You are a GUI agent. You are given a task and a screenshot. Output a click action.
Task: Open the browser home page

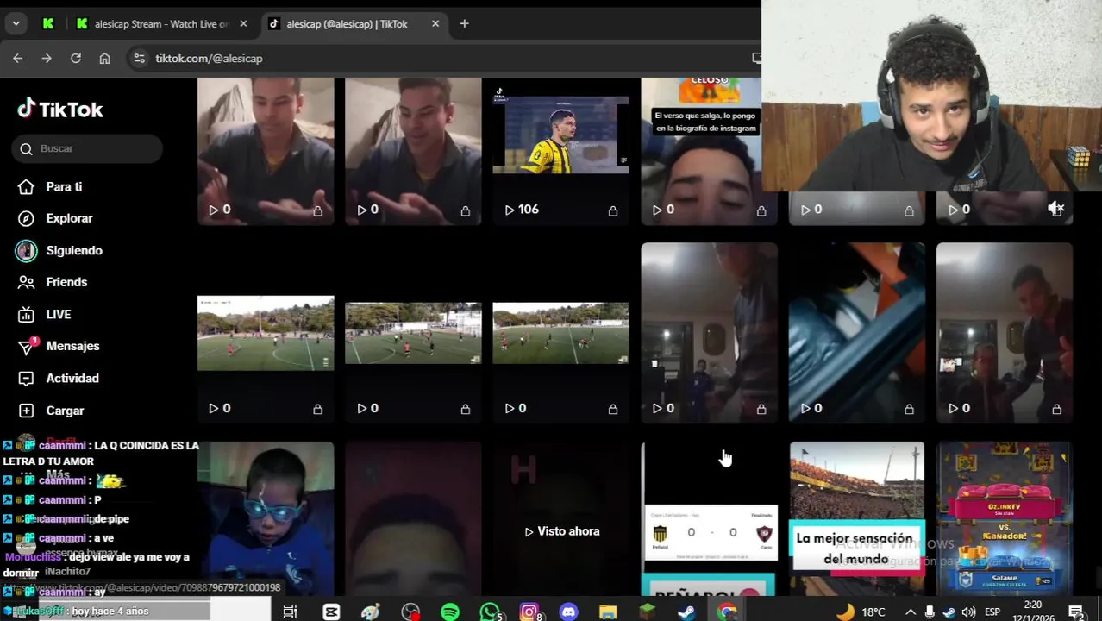(104, 58)
